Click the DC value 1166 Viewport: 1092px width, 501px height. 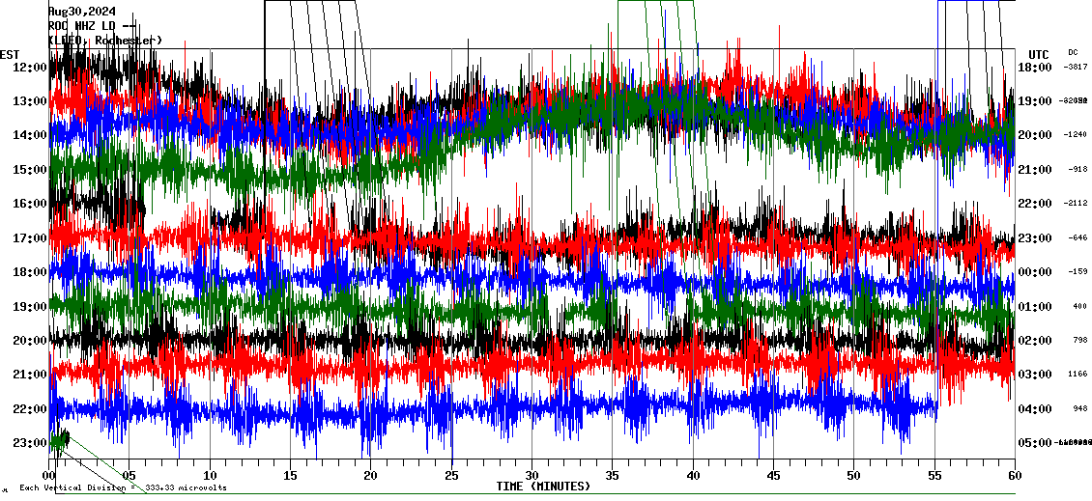[x=1078, y=375]
